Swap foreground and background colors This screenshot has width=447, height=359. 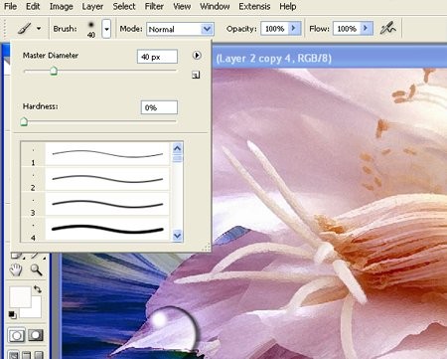tap(38, 289)
